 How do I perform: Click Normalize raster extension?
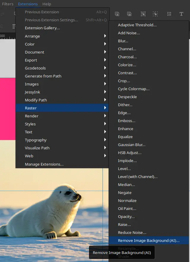(149, 201)
